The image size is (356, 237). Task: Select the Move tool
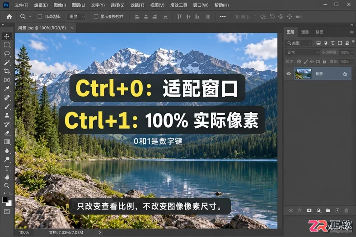[7, 36]
